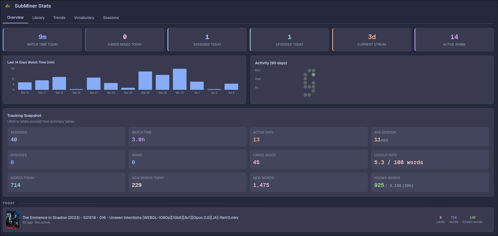This screenshot has width=498, height=236.
Task: Open The Eminence in Shadow episode thumbnail
Action: pyautogui.click(x=13, y=220)
